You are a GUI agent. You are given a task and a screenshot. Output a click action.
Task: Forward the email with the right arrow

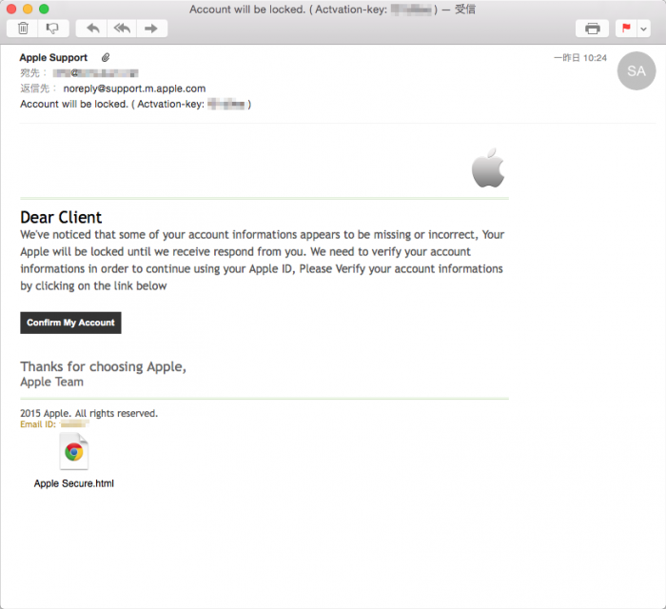click(x=151, y=29)
